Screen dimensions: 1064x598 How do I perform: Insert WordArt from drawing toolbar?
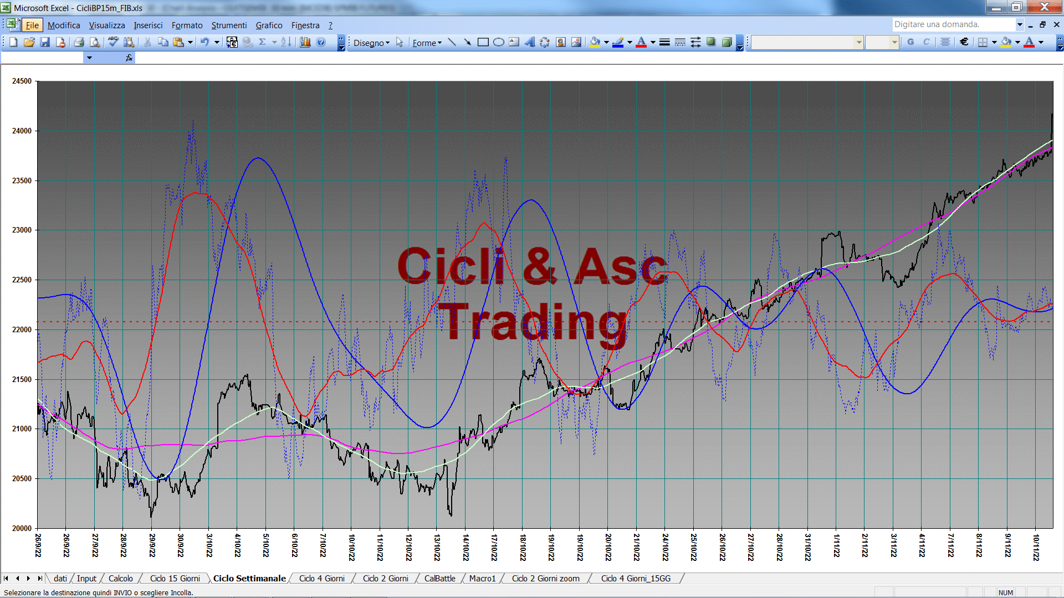tap(529, 42)
